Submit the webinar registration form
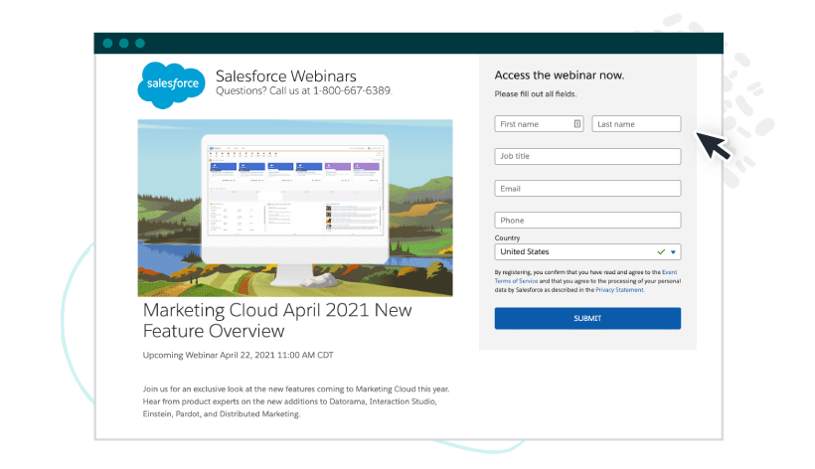This screenshot has width=815, height=469. pyautogui.click(x=587, y=318)
